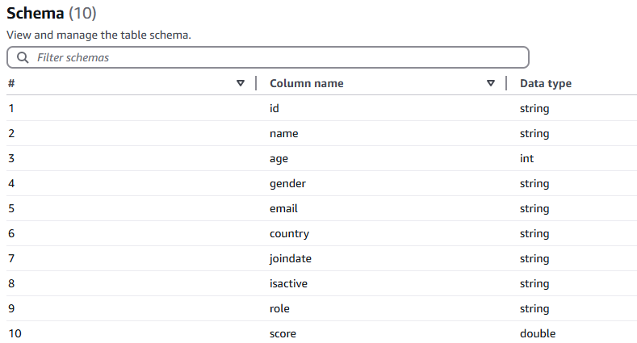The image size is (637, 343).
Task: Sort by the # column arrow
Action: (240, 84)
